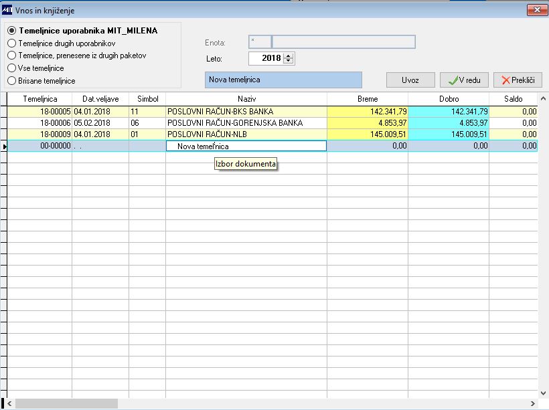This screenshot has height=410, width=549.
Task: Sort by the Breme column header
Action: [x=368, y=99]
